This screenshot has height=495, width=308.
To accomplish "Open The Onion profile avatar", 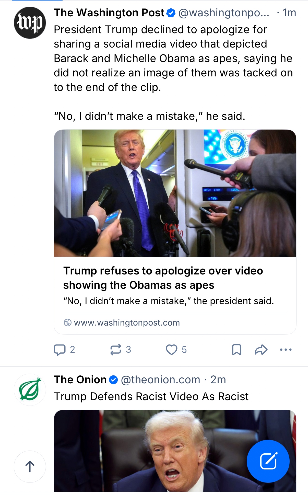I will point(30,390).
